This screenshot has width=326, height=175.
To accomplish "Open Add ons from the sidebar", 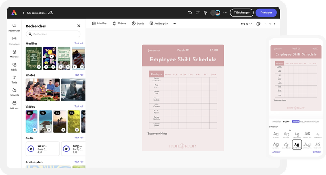I will click(14, 104).
